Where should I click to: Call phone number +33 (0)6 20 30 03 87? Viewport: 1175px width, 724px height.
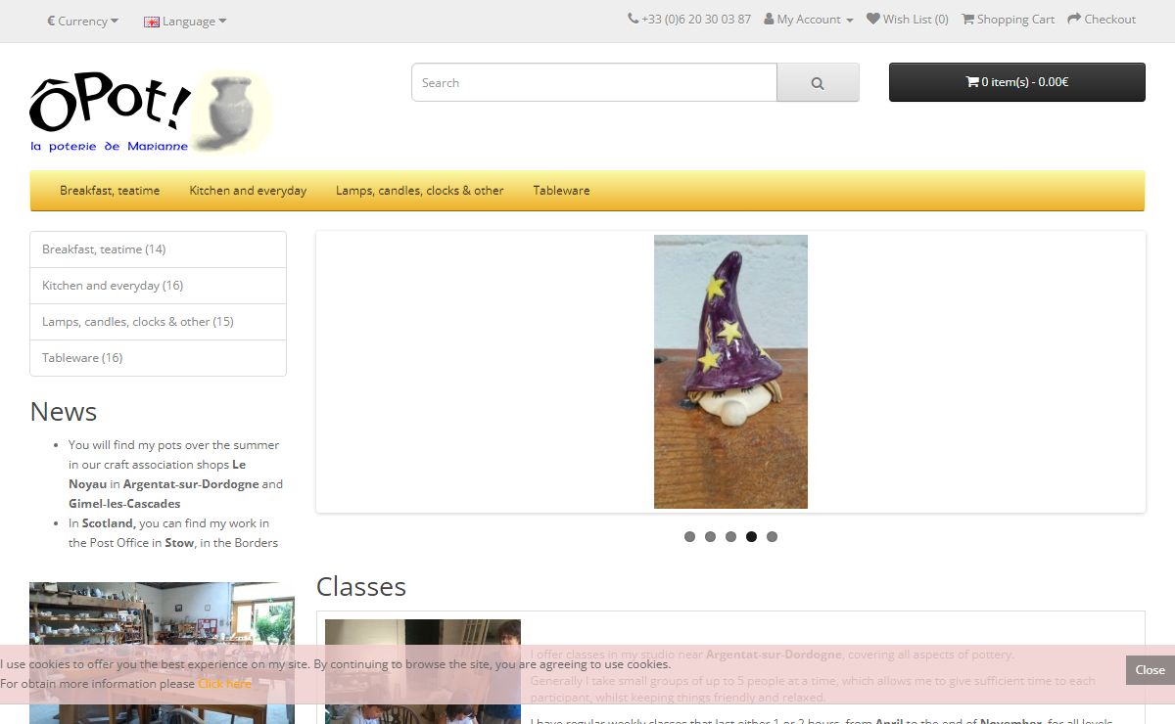[x=696, y=19]
